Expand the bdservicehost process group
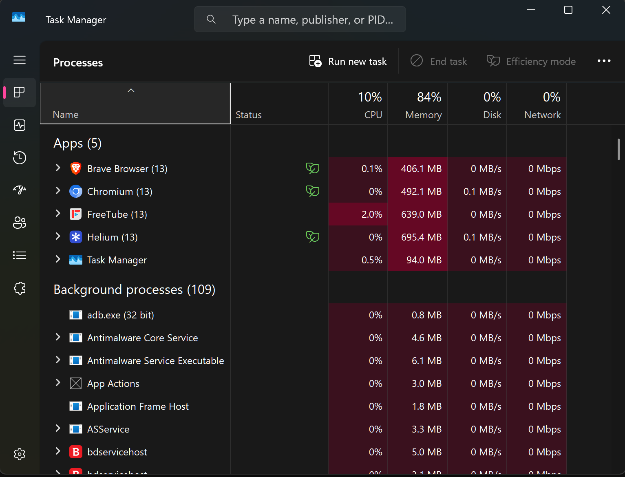 pos(58,451)
